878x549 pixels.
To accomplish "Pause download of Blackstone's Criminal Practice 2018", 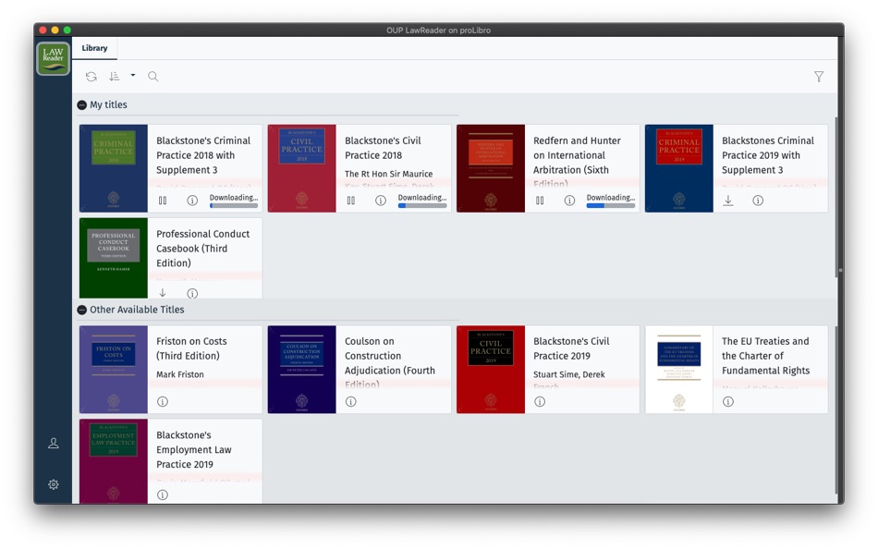I will click(163, 200).
